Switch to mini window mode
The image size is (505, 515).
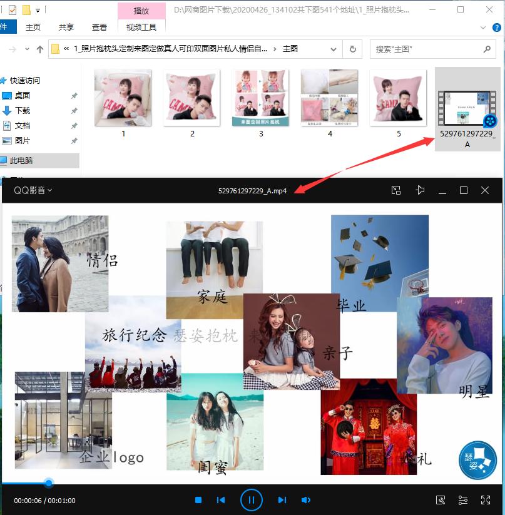point(396,190)
